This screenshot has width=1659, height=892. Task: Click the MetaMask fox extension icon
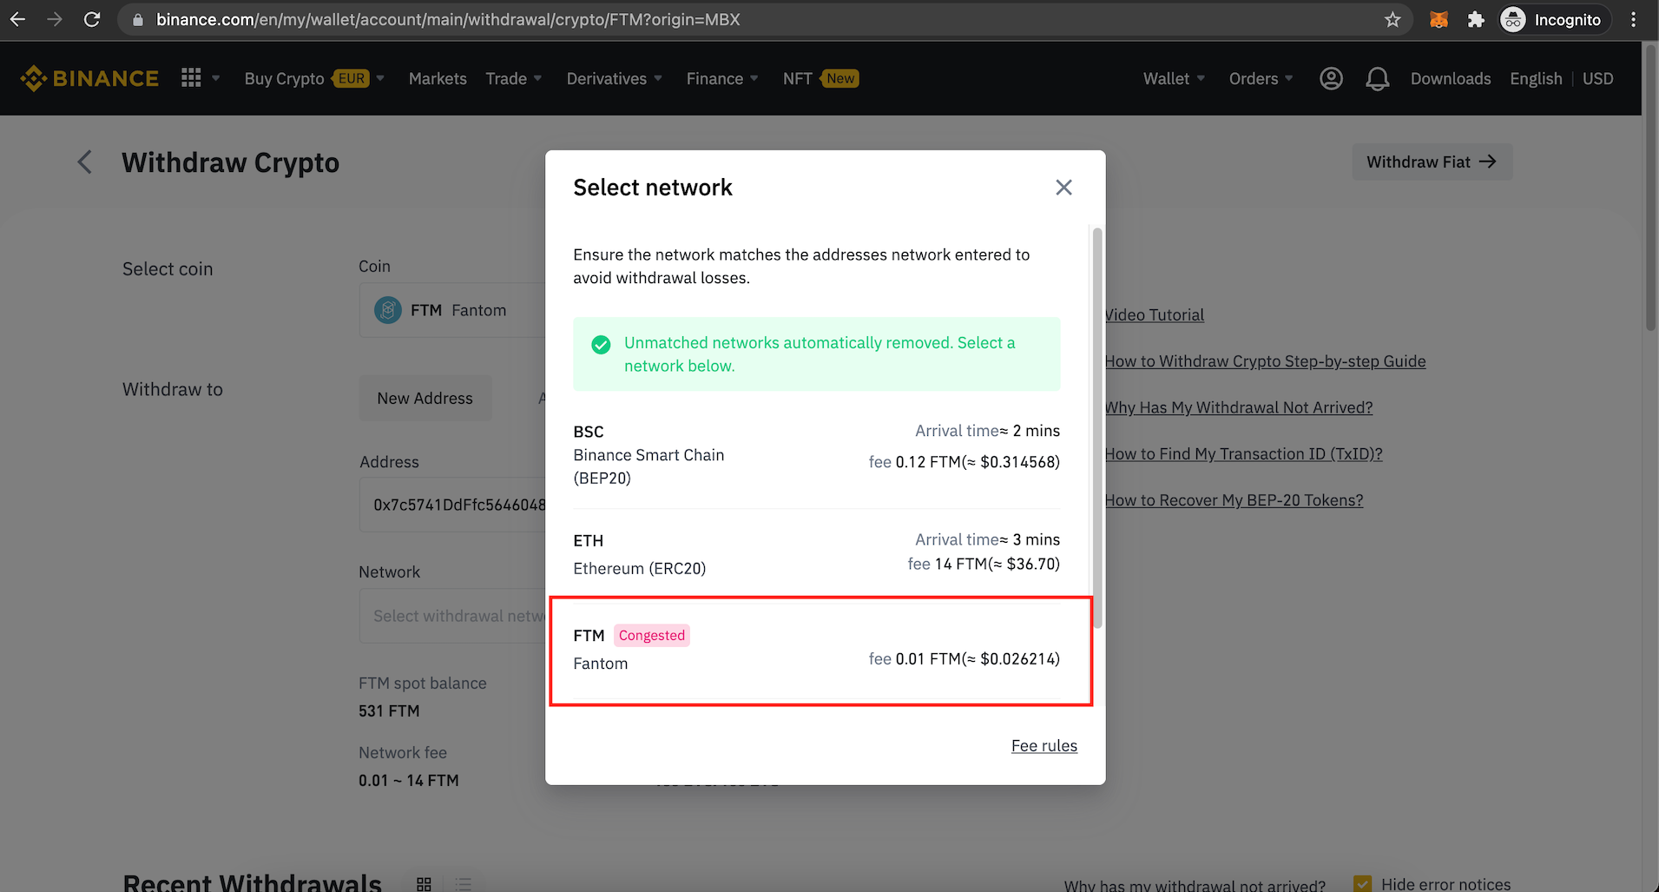click(x=1438, y=19)
